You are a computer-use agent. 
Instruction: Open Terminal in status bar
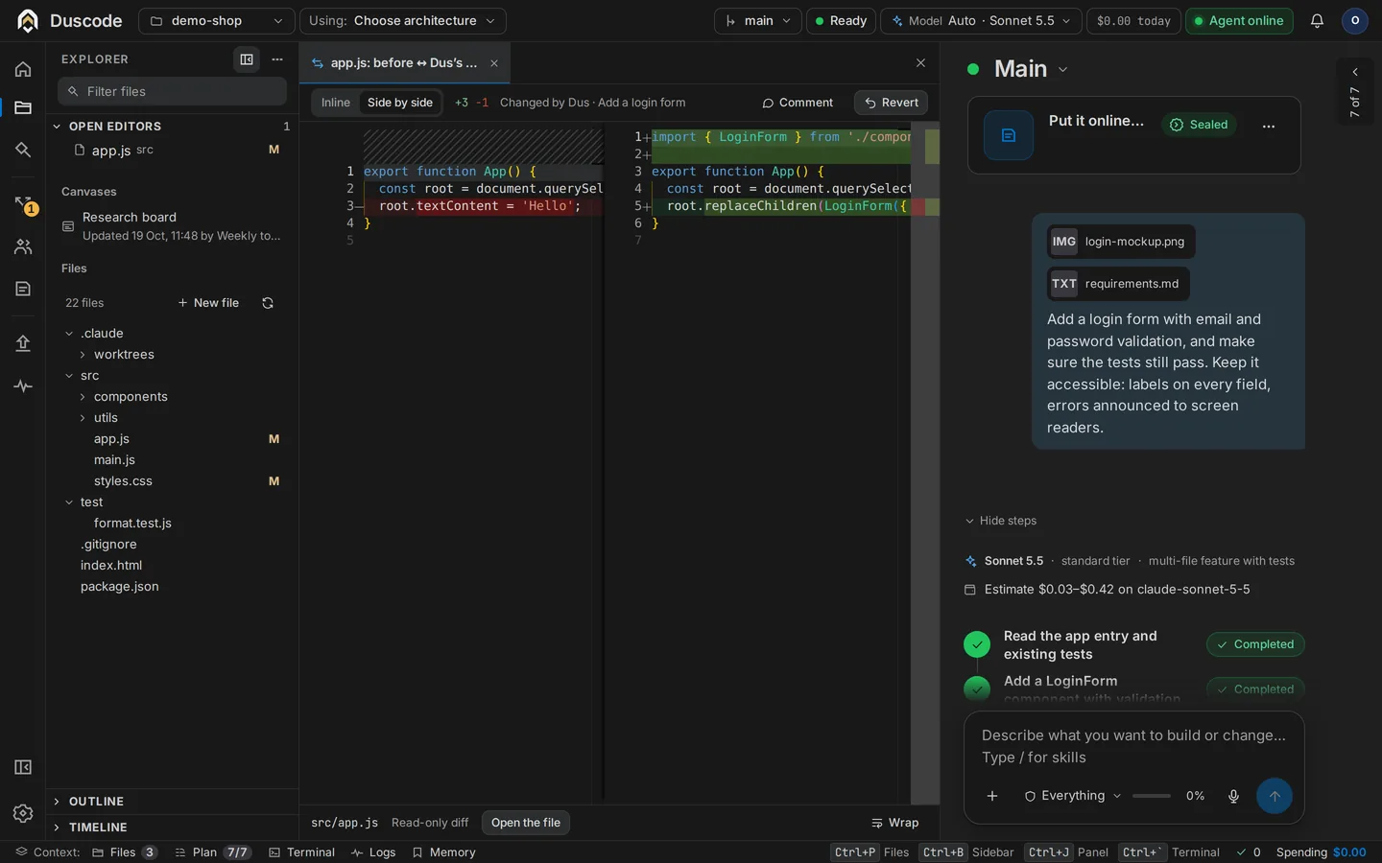pos(301,852)
